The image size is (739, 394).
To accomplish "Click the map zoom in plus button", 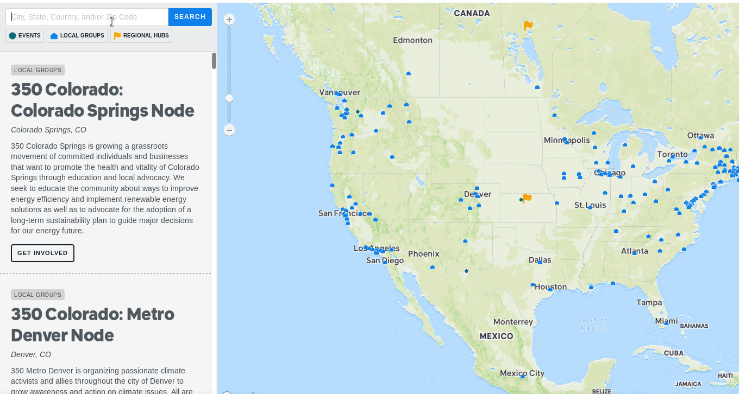I will tap(229, 20).
